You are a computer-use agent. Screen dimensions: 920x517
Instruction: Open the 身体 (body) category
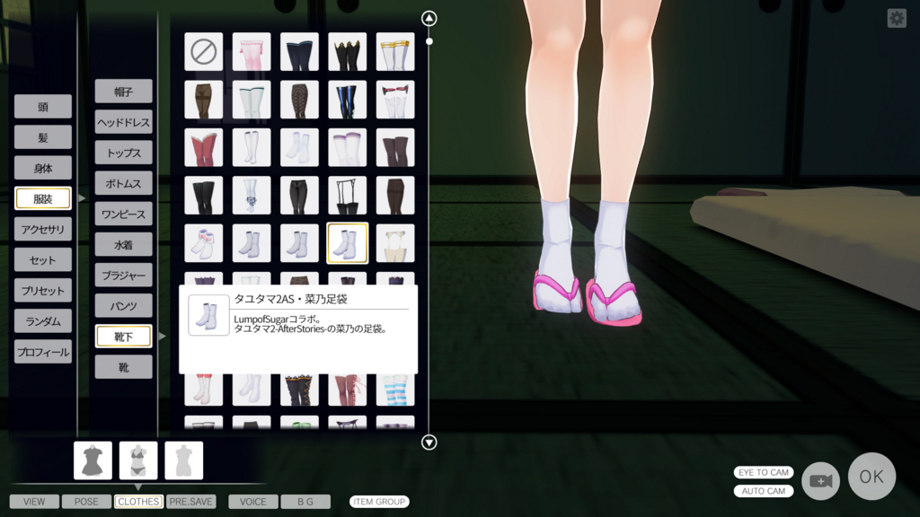(x=43, y=168)
